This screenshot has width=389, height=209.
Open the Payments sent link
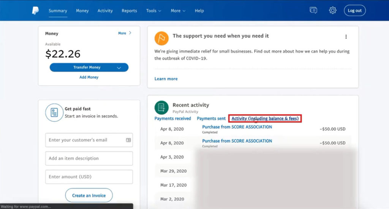tap(211, 119)
